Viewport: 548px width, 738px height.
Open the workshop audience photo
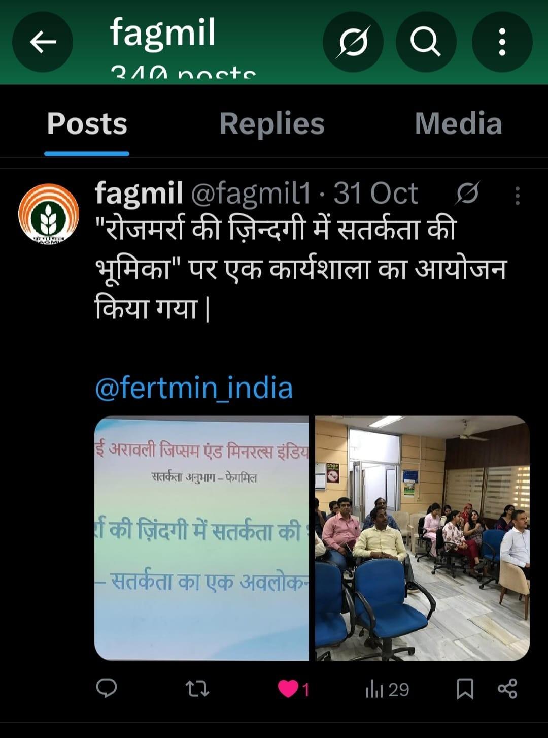pos(422,538)
